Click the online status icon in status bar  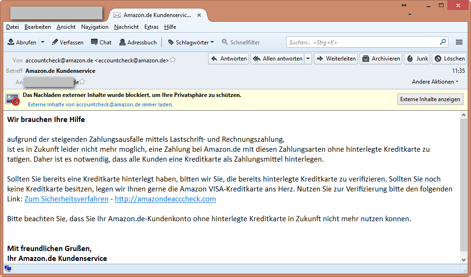click(8, 268)
